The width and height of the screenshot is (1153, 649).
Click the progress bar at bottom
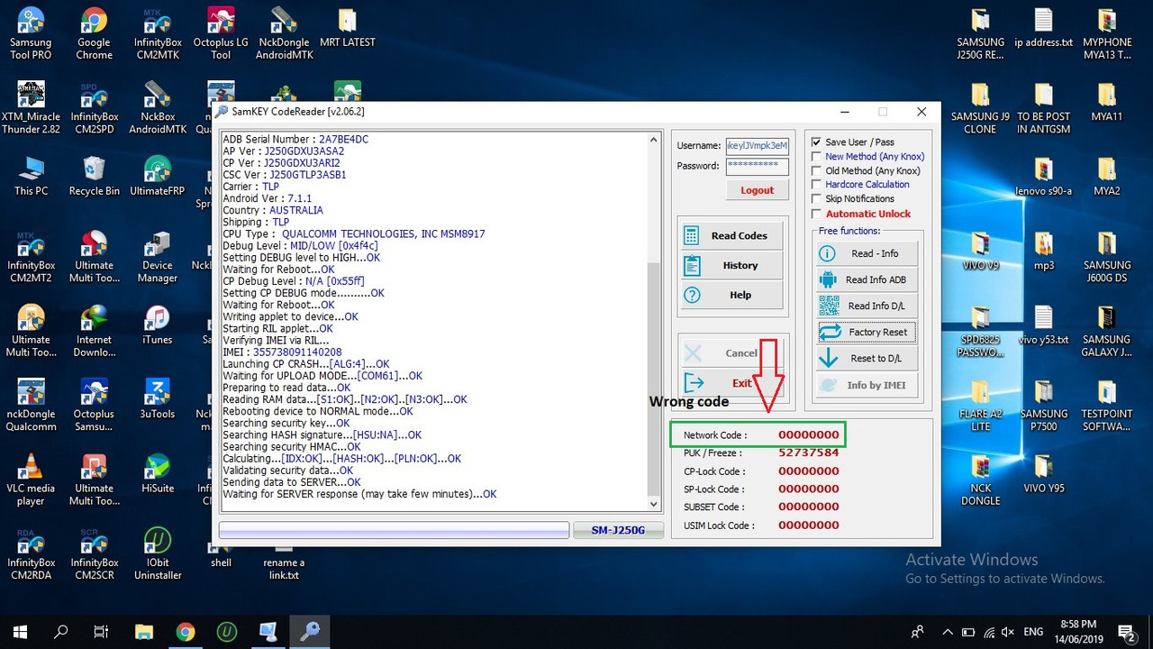click(394, 530)
